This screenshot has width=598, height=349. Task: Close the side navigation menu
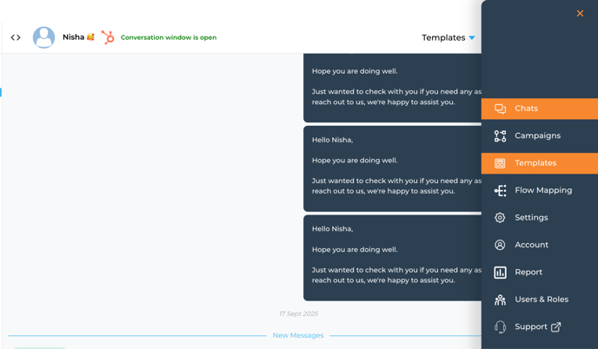tap(580, 13)
